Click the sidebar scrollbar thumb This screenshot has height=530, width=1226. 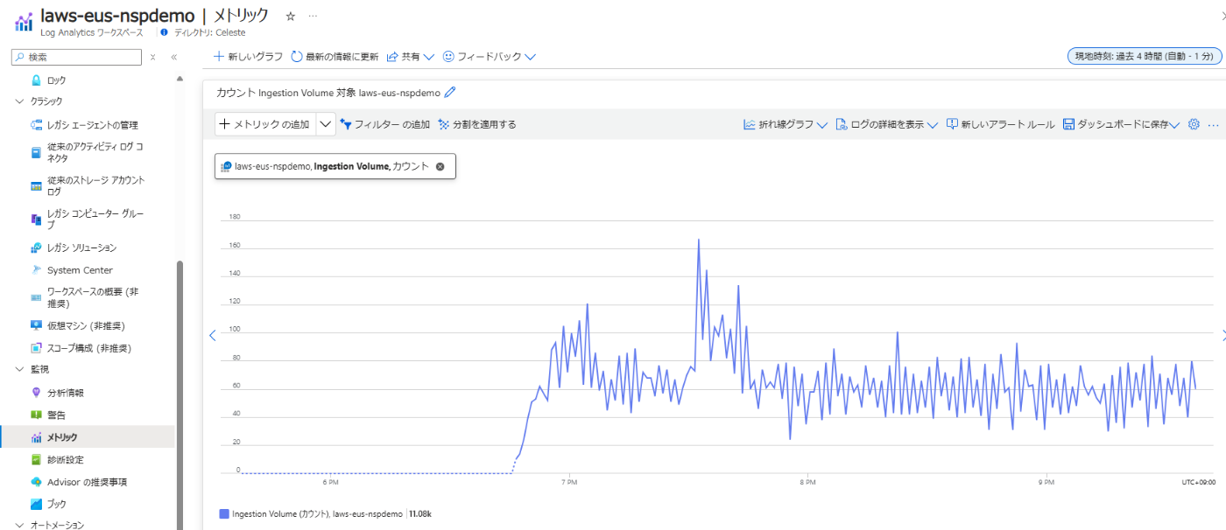[180, 394]
